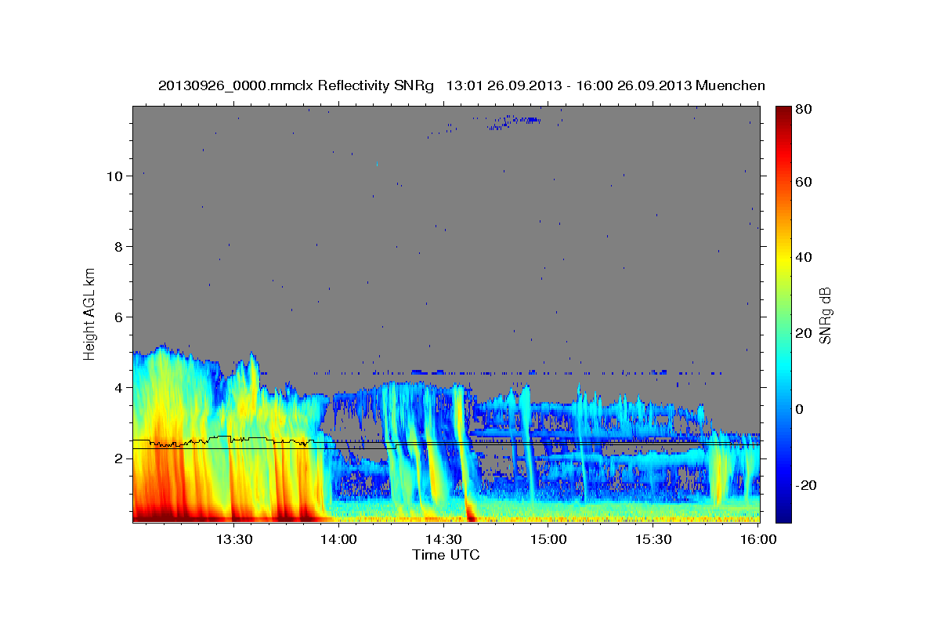Click the 15:00 time tick label
The height and width of the screenshot is (627, 940).
(548, 540)
